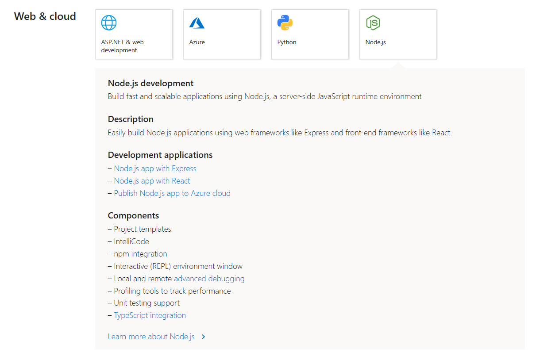Open the Node.js app with React link
The height and width of the screenshot is (356, 555).
pos(152,181)
